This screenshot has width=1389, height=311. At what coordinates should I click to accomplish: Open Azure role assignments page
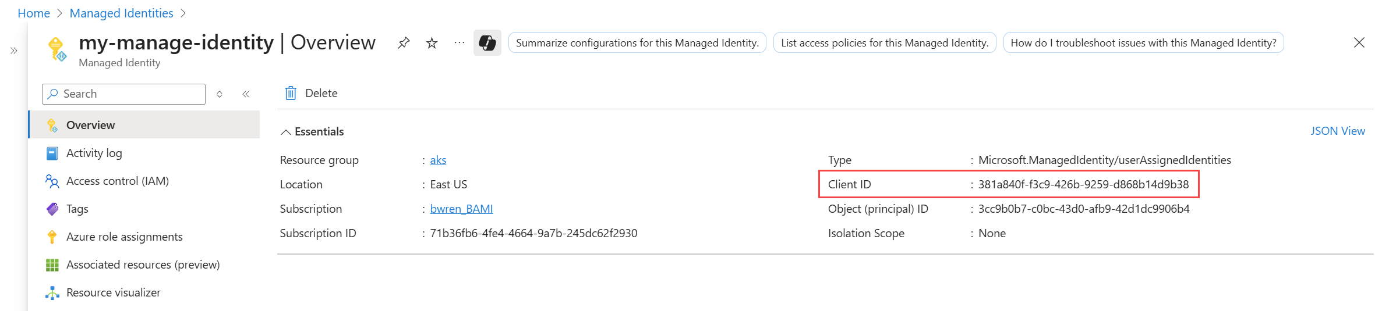coord(124,237)
